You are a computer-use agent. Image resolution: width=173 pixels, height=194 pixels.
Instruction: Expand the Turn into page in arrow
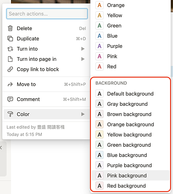[x=83, y=59]
